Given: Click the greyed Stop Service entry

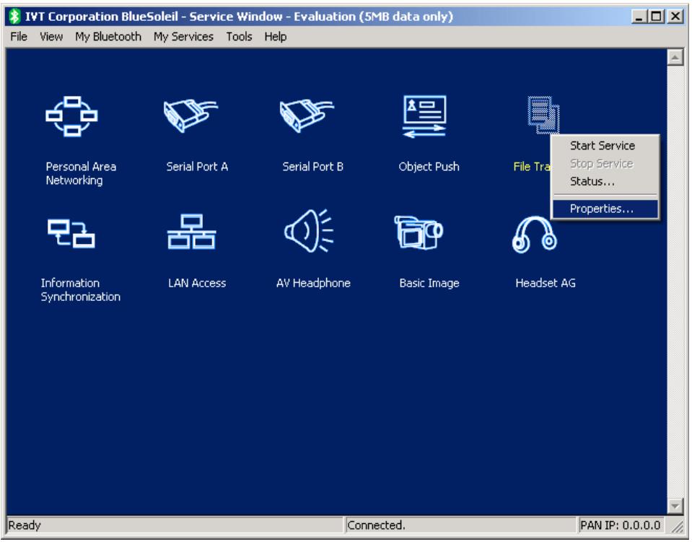Looking at the screenshot, I should coord(605,164).
